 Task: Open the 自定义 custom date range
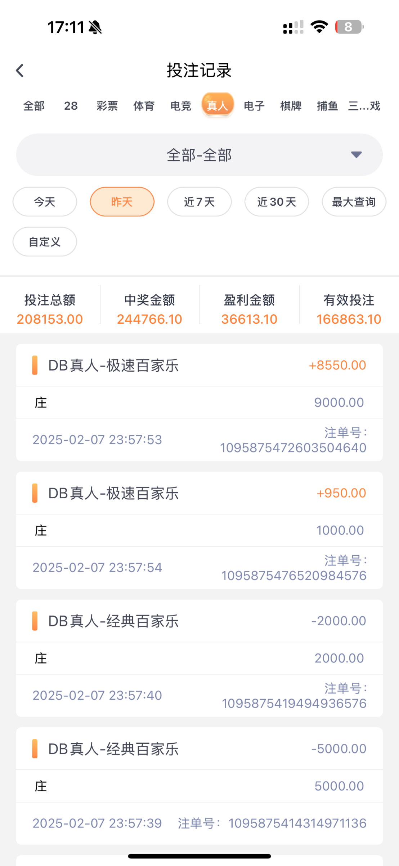[45, 242]
